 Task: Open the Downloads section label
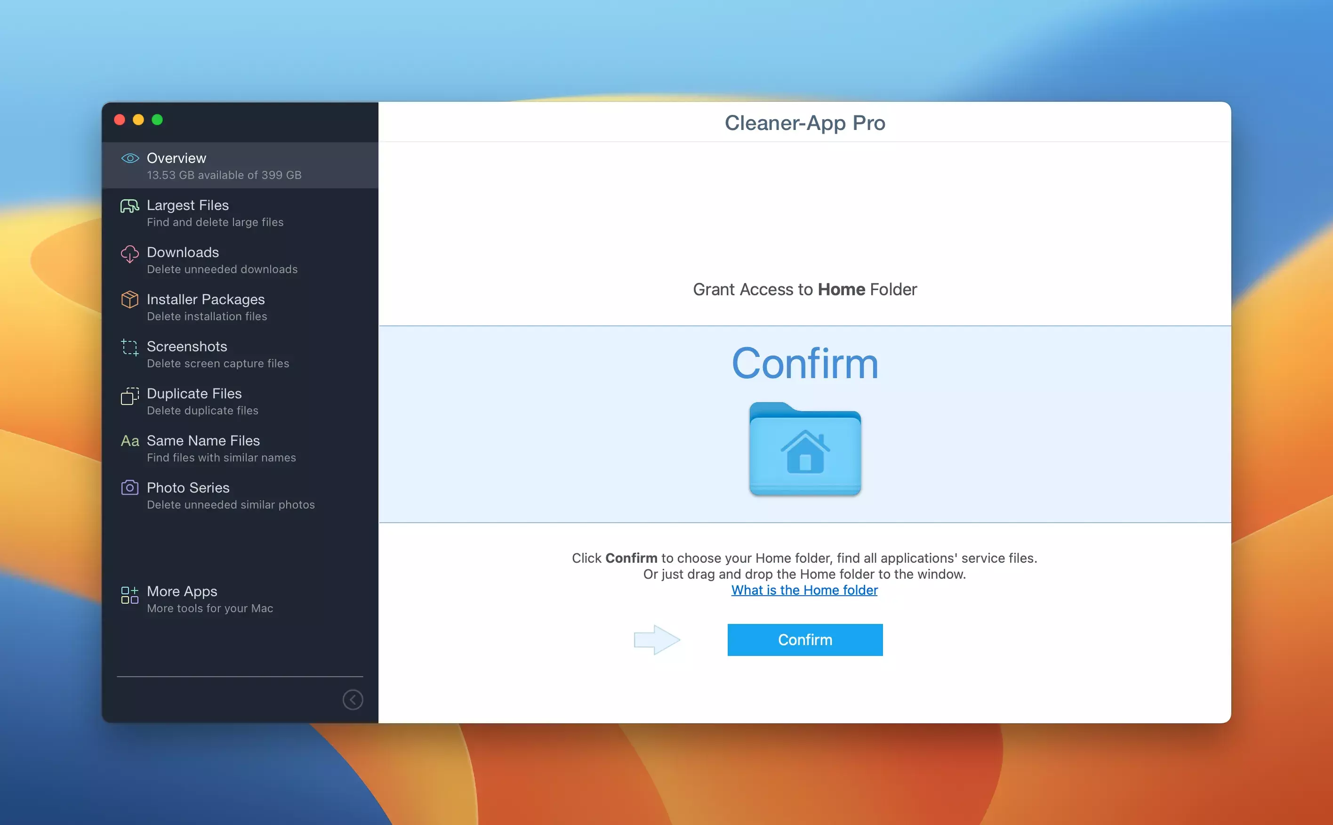click(183, 252)
